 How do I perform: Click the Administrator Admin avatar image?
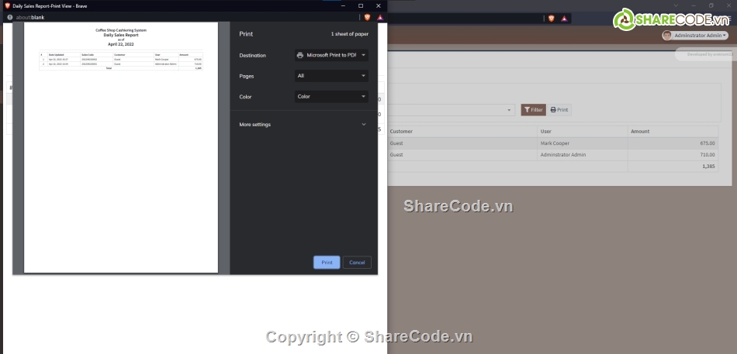coord(666,36)
